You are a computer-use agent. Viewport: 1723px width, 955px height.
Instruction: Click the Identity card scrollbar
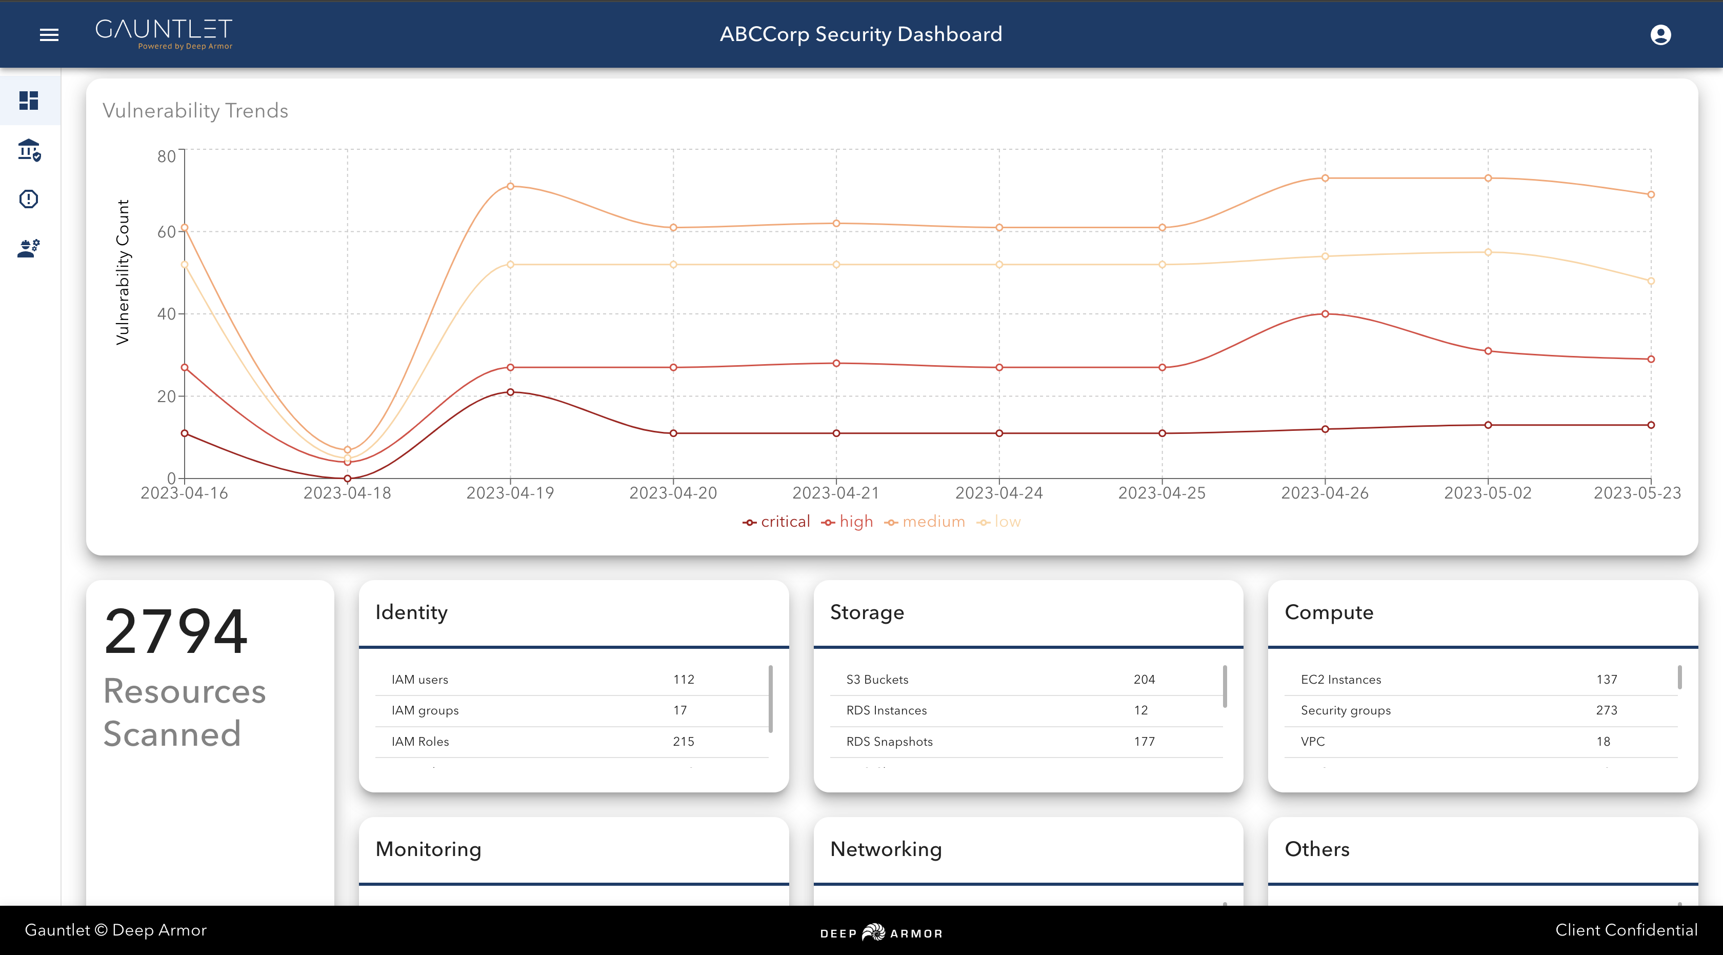771,698
